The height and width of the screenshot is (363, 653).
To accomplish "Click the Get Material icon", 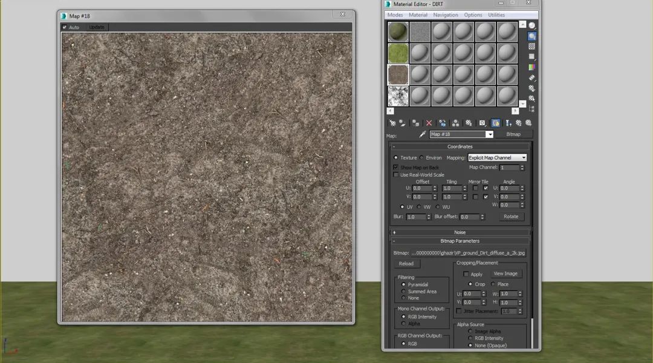I will click(392, 123).
